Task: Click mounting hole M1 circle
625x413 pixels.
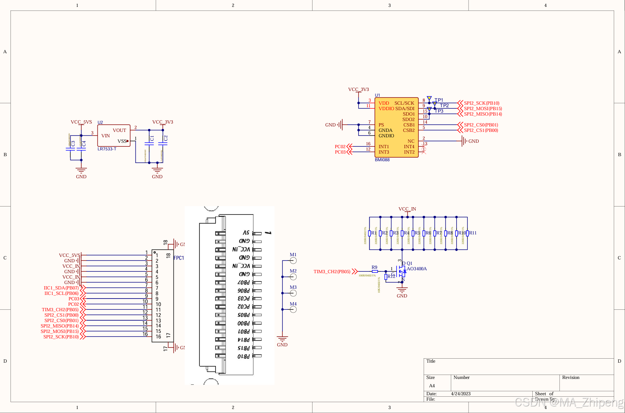Action: (x=293, y=260)
